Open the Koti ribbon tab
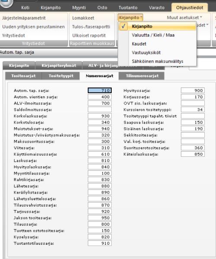Image resolution: width=216 pixels, height=259 pixels. tap(25, 8)
